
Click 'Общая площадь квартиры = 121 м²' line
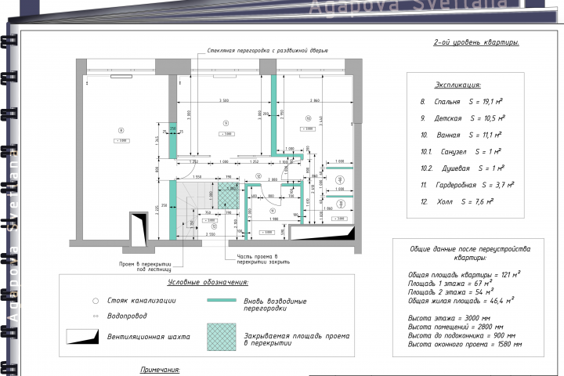(464, 274)
